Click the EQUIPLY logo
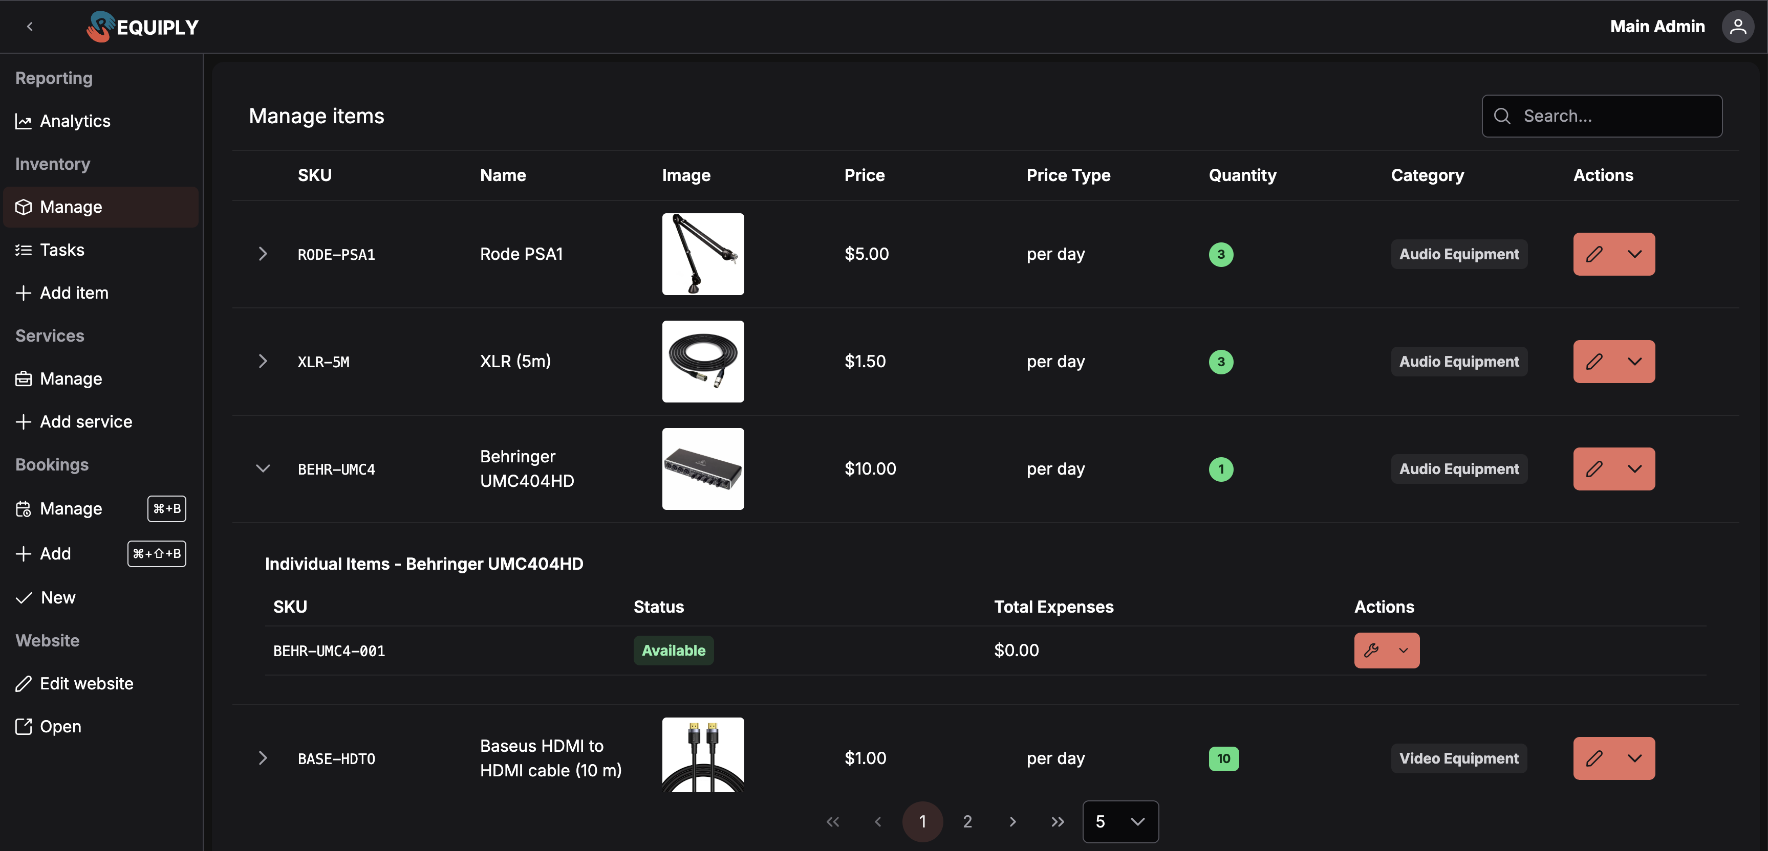Image resolution: width=1768 pixels, height=851 pixels. [143, 27]
